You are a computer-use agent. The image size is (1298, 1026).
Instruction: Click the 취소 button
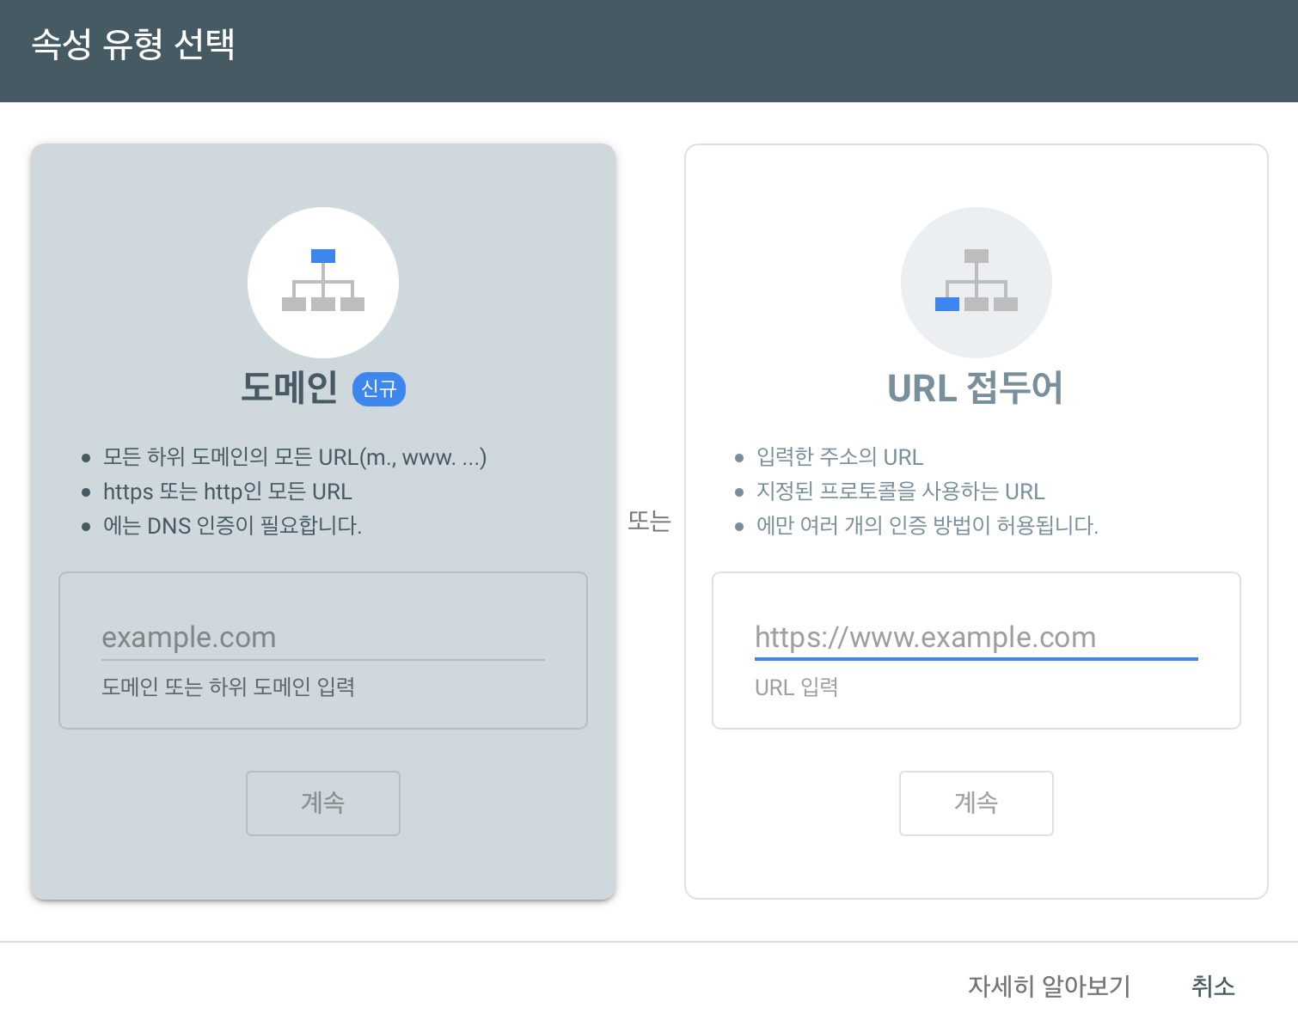coord(1213,986)
